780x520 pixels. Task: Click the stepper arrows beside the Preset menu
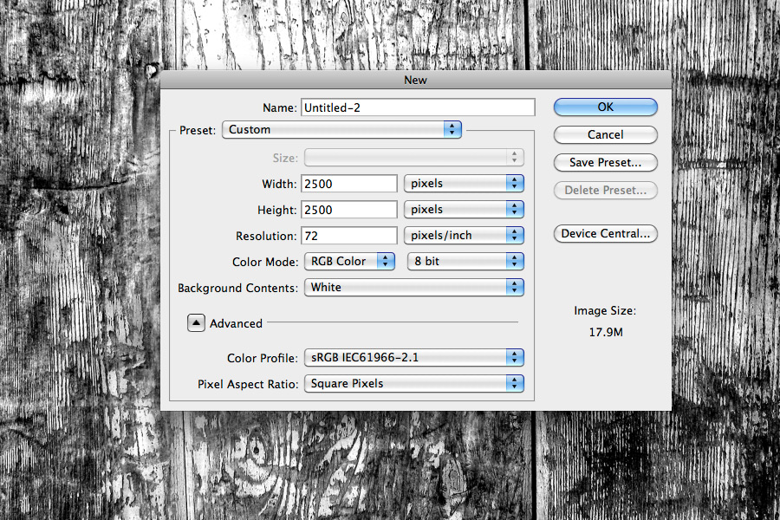pos(452,129)
